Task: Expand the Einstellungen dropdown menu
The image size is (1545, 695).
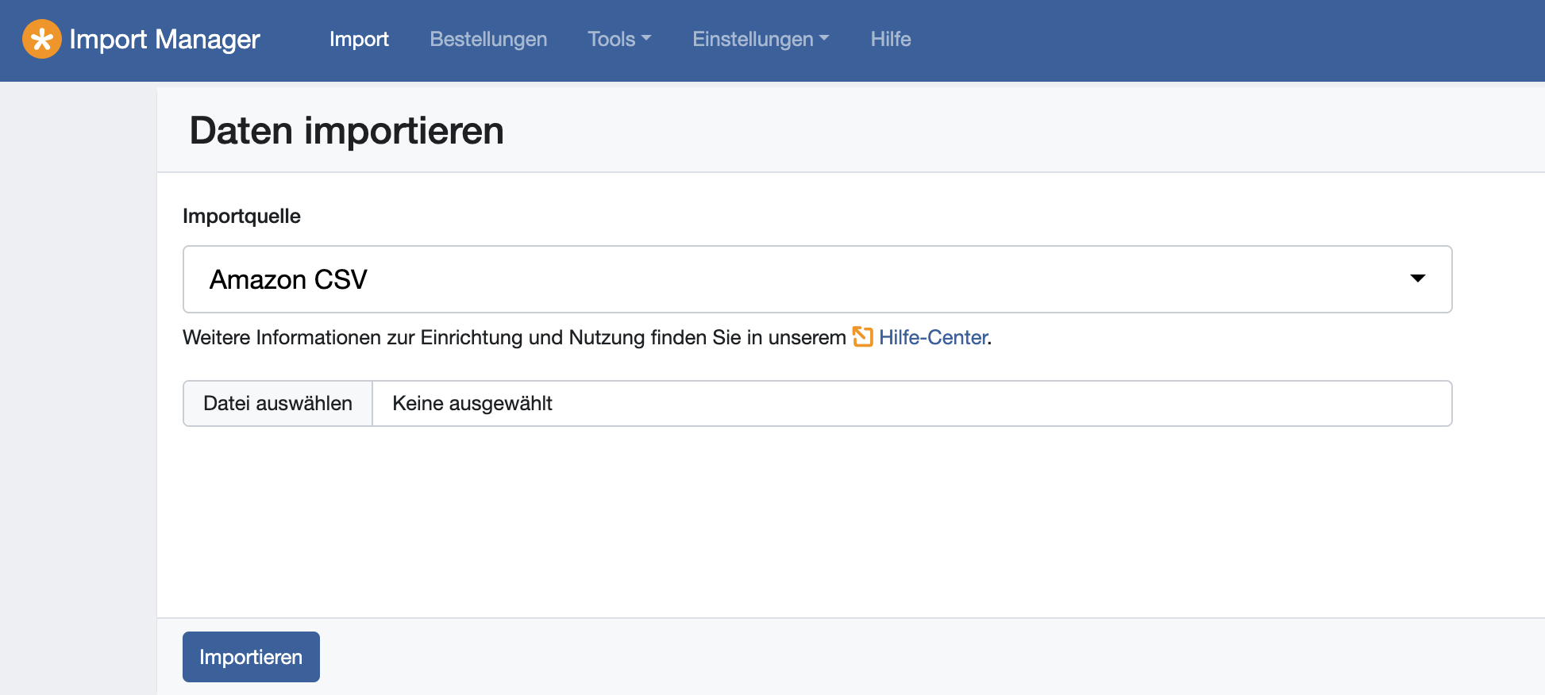Action: point(761,39)
